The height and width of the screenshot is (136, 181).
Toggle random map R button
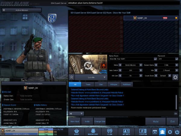pyautogui.click(x=71, y=77)
